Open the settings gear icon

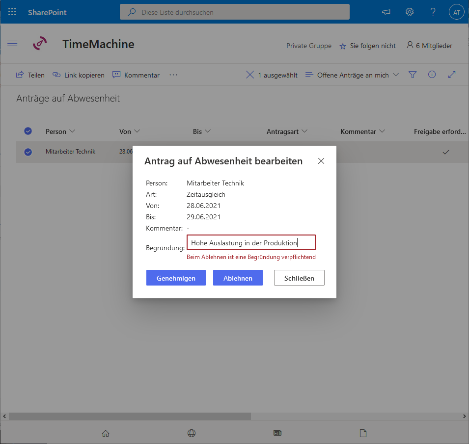(410, 12)
